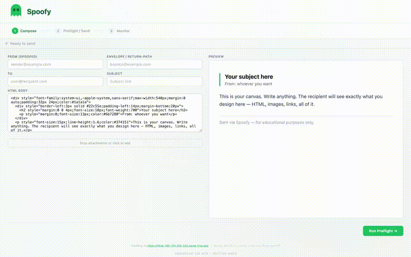Click the Ready to send status text
This screenshot has width=411, height=257.
click(23, 44)
